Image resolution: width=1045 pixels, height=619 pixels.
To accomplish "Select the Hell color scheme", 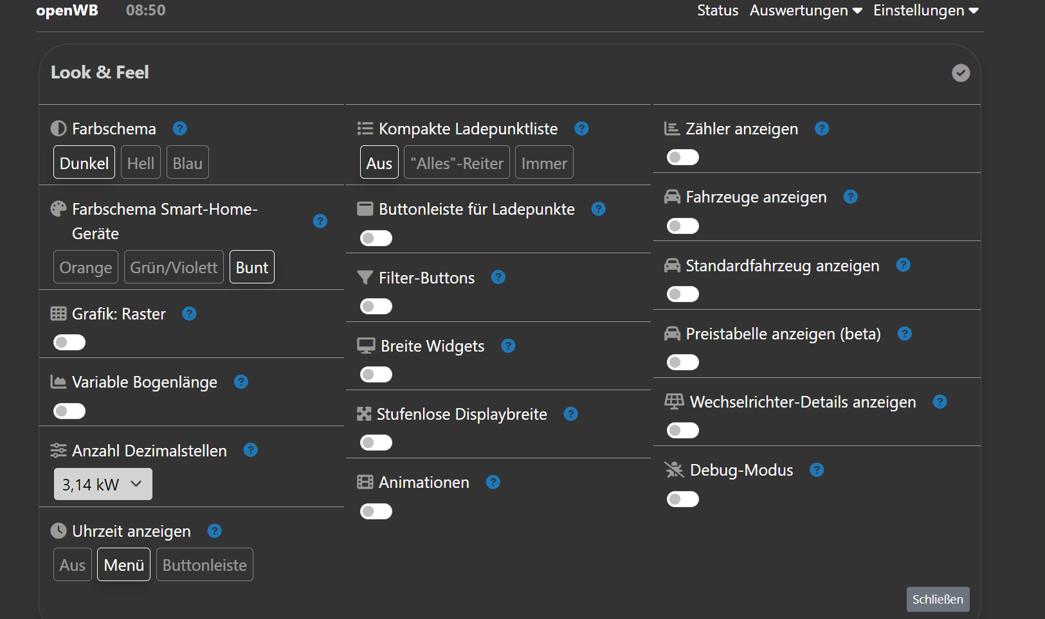I will (x=141, y=163).
